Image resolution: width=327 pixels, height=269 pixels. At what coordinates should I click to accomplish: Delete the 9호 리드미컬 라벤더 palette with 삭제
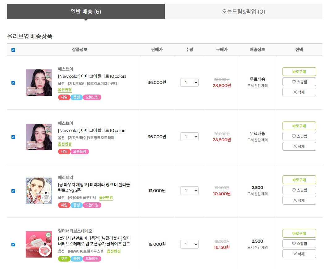(x=299, y=92)
